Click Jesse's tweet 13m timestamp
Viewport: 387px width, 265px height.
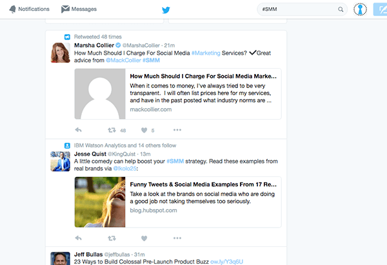click(145, 154)
